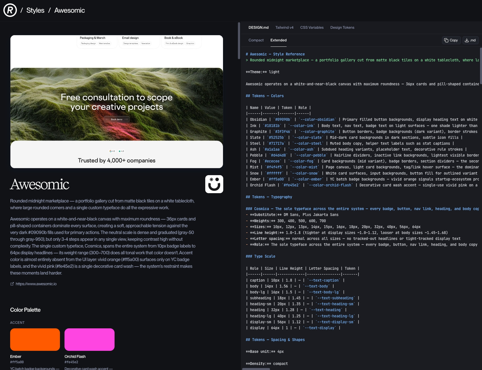
Task: Switch to the Tailwind v4 tab
Action: click(284, 28)
